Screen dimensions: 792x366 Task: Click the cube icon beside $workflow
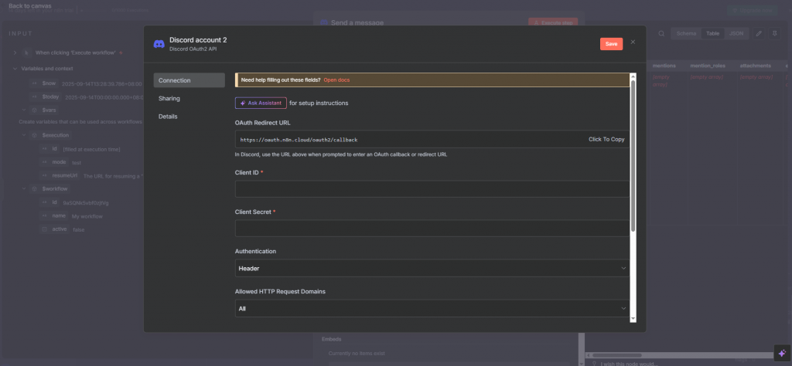(x=35, y=189)
